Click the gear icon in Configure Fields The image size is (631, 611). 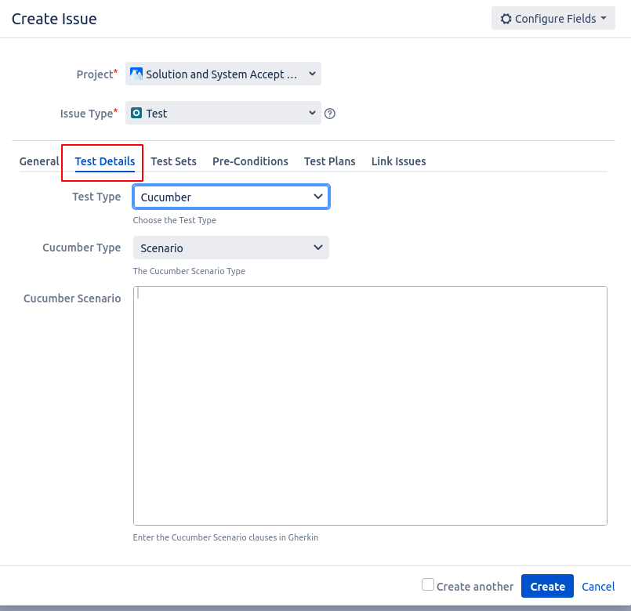[x=506, y=19]
